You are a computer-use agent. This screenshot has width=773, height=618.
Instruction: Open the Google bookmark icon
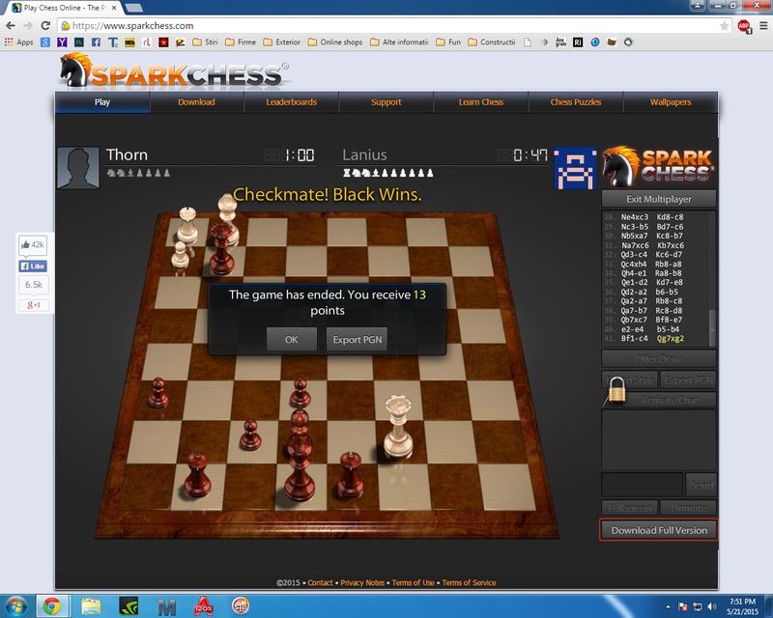click(x=45, y=42)
